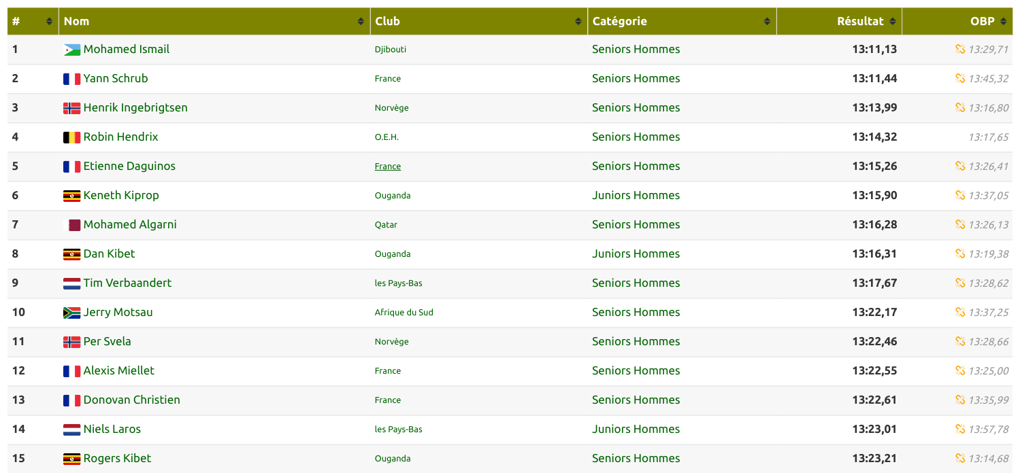Open the France club link for Etienne Daguinos
1020x473 pixels.
[388, 167]
